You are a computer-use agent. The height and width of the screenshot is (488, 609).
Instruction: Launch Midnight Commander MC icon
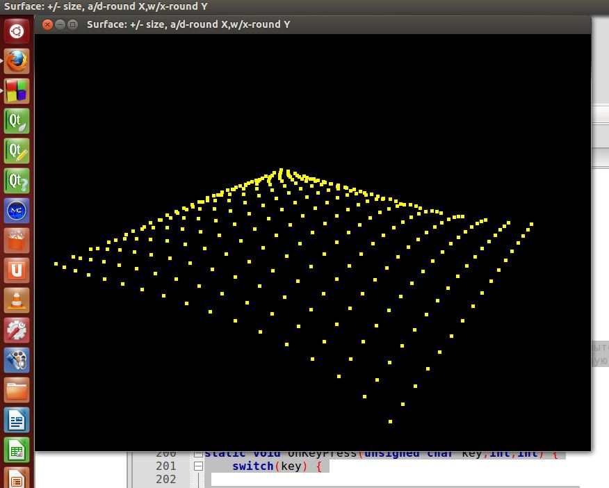(17, 211)
